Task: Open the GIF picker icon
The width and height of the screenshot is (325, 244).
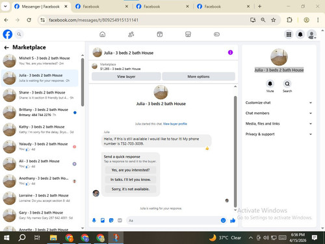Action: click(120, 220)
